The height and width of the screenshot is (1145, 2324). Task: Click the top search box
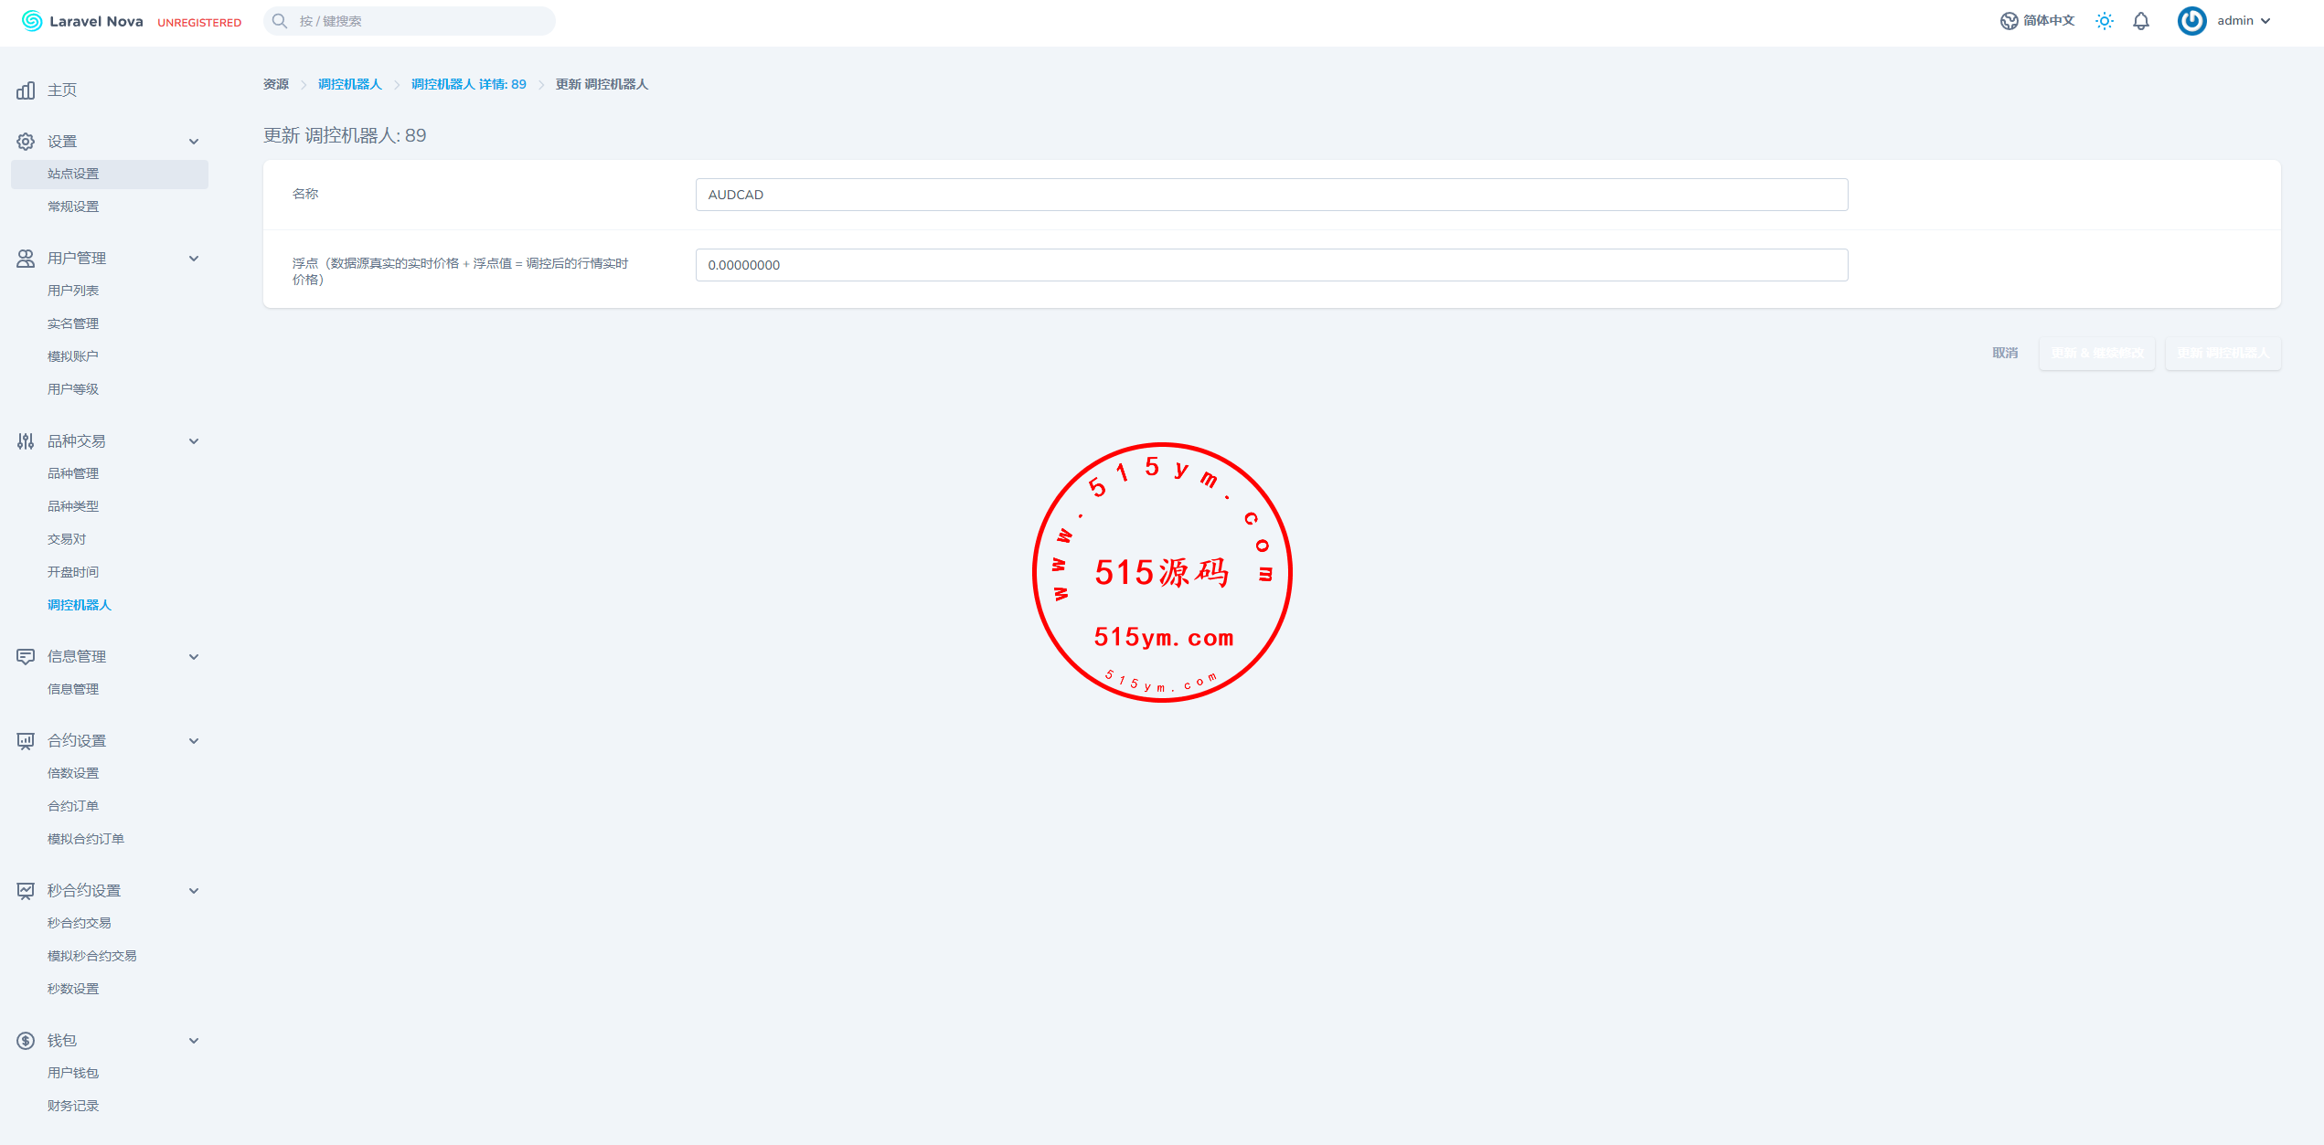[409, 21]
